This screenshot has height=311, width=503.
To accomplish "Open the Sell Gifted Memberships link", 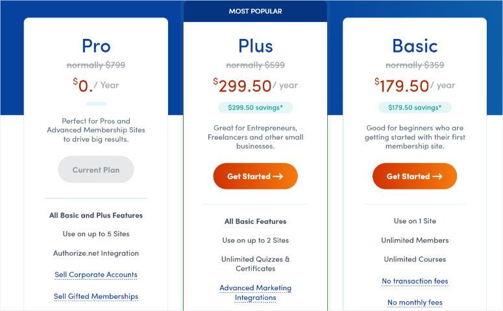I will click(96, 297).
